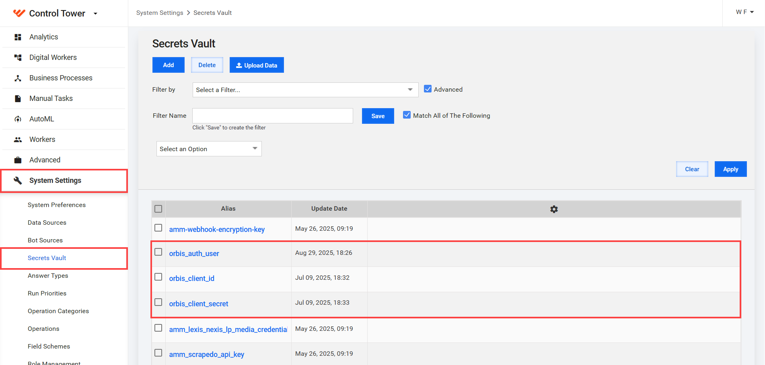Click the Business Processes flow icon
Screen dimensions: 765x365
point(18,78)
